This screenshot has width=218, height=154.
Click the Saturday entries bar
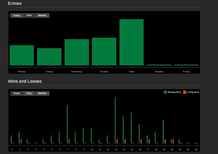coord(159,65)
